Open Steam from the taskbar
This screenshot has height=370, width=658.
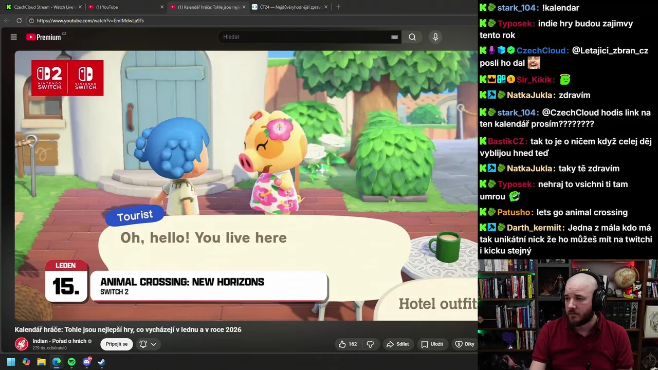102,362
